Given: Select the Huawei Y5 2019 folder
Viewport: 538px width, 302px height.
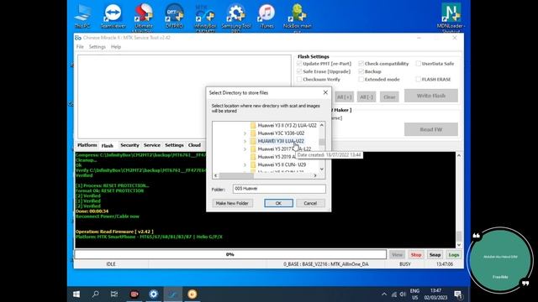Looking at the screenshot, I should click(x=277, y=157).
